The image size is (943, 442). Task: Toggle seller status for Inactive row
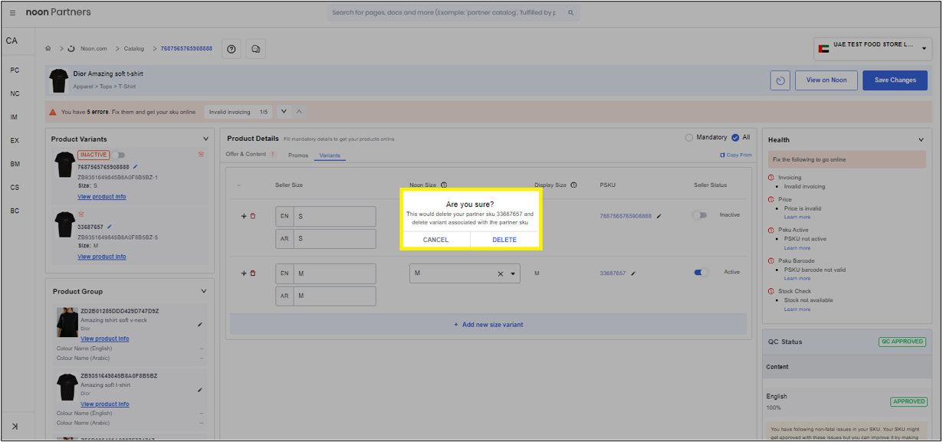[x=700, y=215]
